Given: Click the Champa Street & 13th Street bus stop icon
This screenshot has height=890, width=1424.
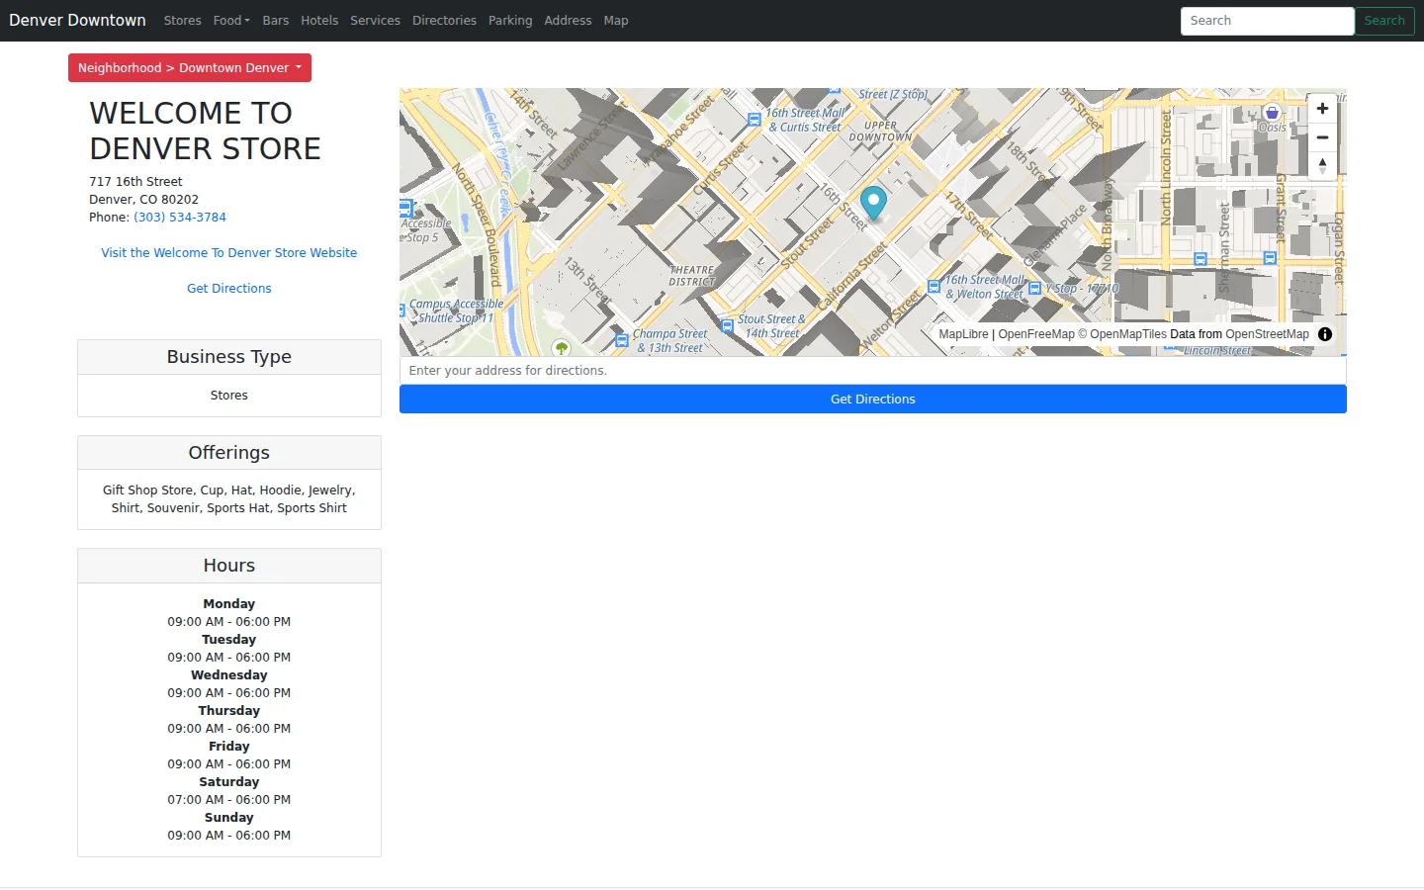Looking at the screenshot, I should [x=622, y=340].
